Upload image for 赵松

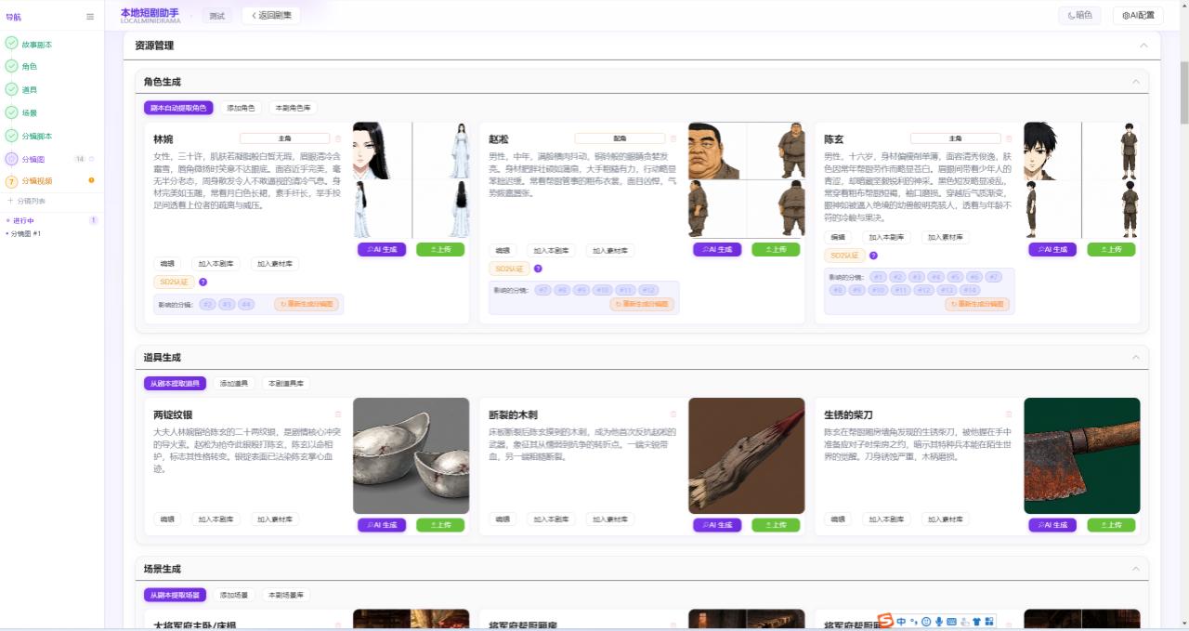[776, 249]
